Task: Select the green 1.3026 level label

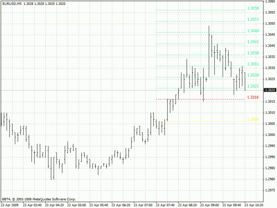Action: (x=253, y=75)
